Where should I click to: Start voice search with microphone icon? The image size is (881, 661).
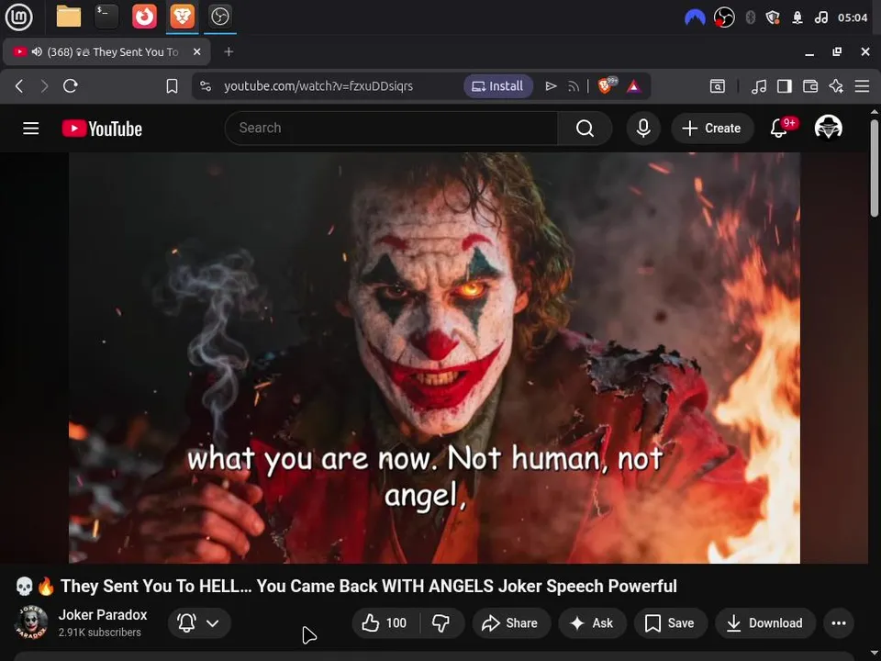point(643,129)
